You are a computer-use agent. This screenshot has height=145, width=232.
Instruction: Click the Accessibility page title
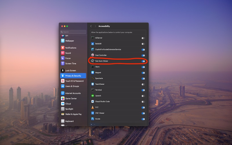point(104,26)
